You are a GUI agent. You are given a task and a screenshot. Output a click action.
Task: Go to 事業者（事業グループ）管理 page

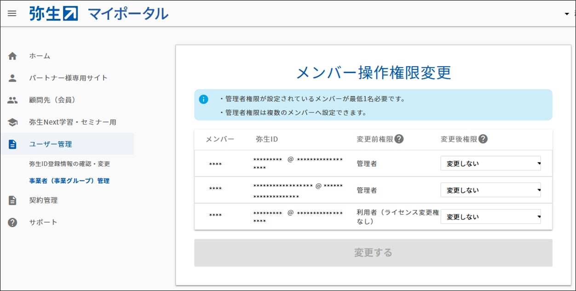coord(69,181)
